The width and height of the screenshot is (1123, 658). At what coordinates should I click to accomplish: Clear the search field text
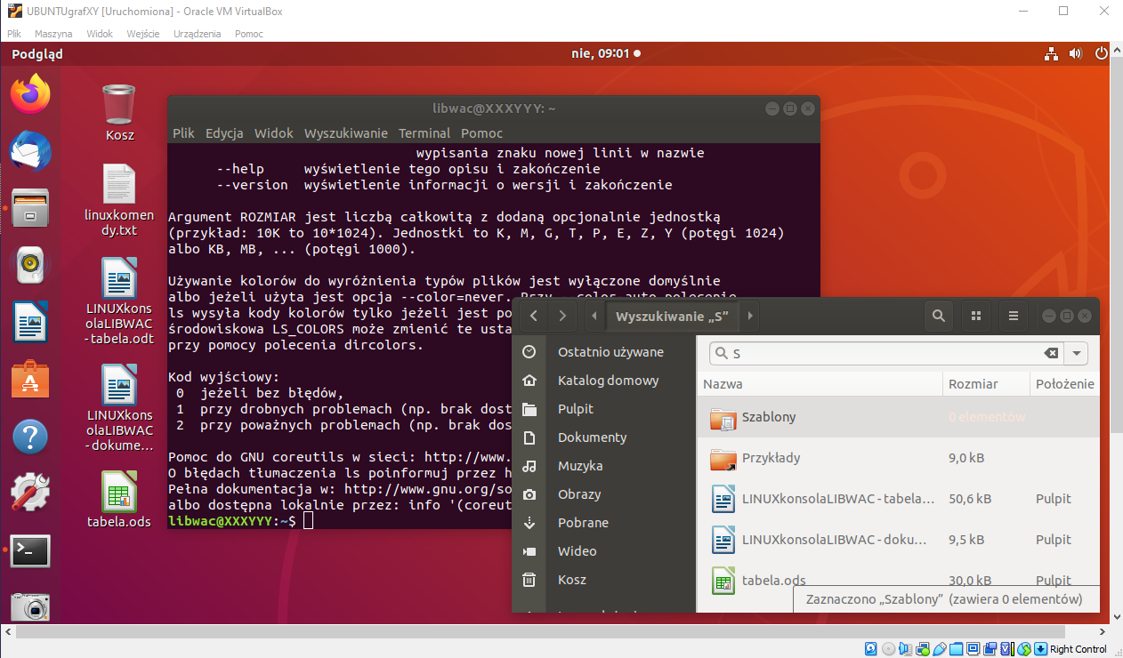(x=1051, y=353)
